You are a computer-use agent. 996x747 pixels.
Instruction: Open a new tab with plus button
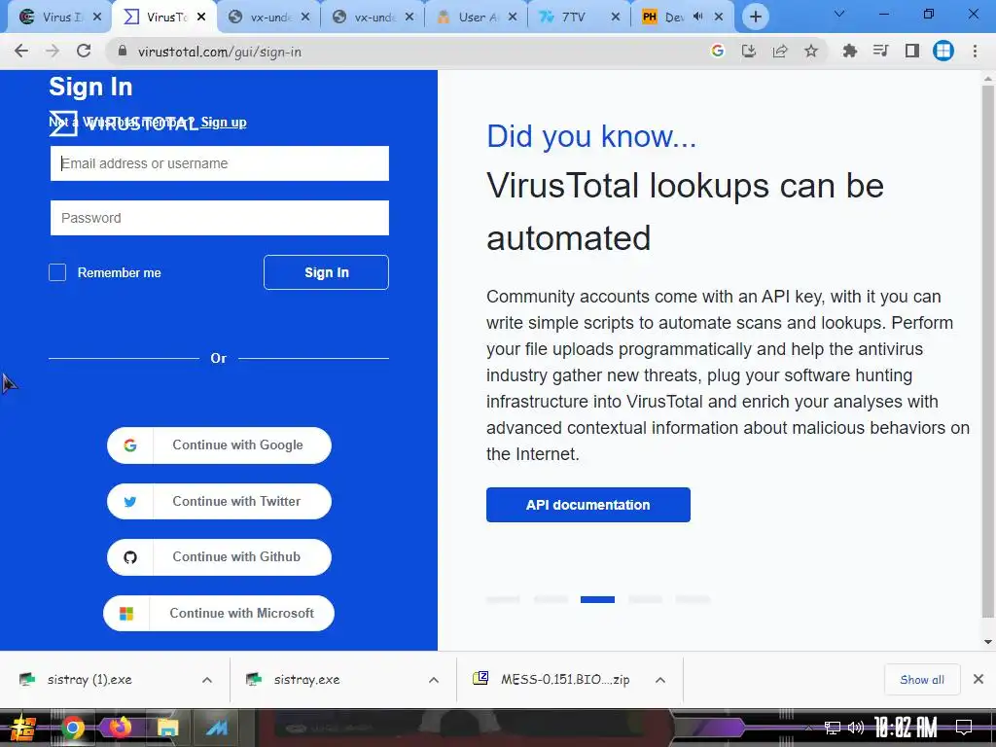755,18
